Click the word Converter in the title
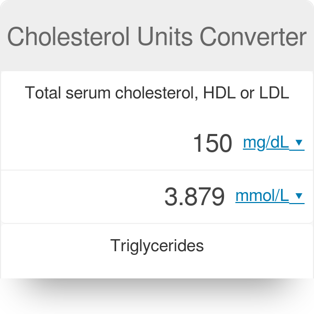314x314 pixels. point(254,37)
